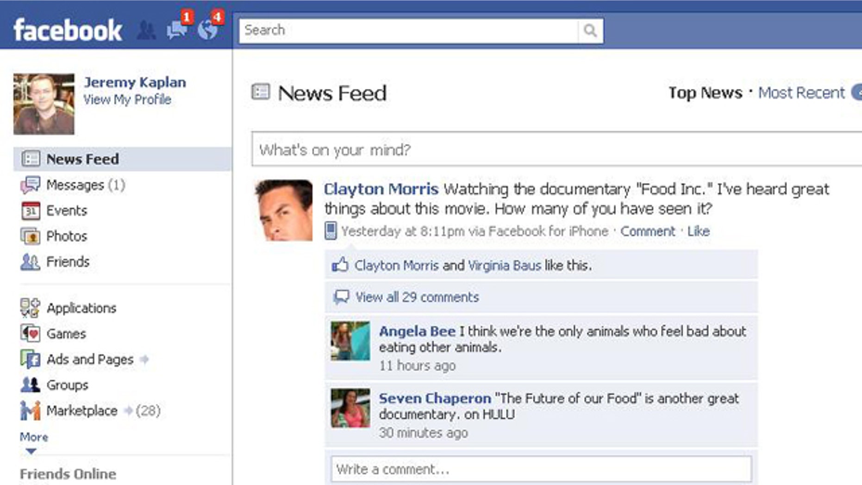862x485 pixels.
Task: Click the search magnifier button
Action: 590,31
